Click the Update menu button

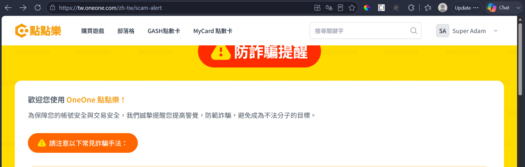click(x=467, y=8)
